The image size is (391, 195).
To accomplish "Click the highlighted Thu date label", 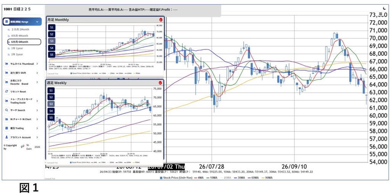I will pyautogui.click(x=166, y=167).
